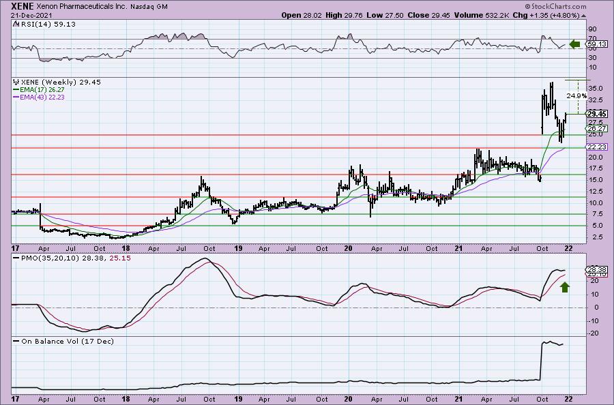Image resolution: width=614 pixels, height=405 pixels.
Task: Click the -20 level on the PMO axis
Action: pos(594,333)
